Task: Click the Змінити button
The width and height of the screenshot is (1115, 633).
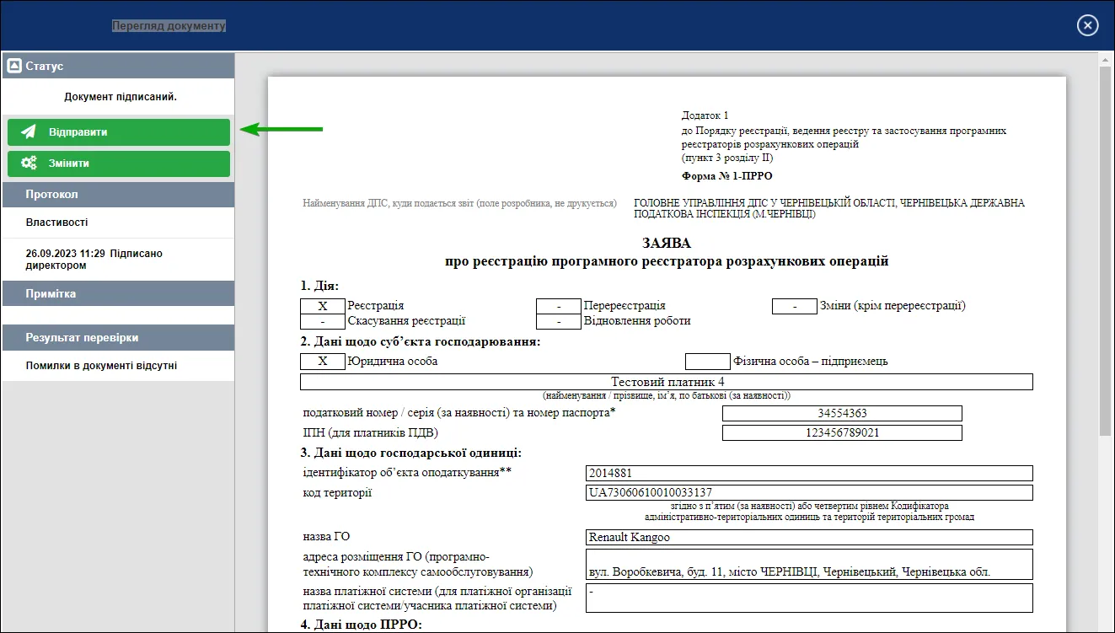Action: click(119, 164)
